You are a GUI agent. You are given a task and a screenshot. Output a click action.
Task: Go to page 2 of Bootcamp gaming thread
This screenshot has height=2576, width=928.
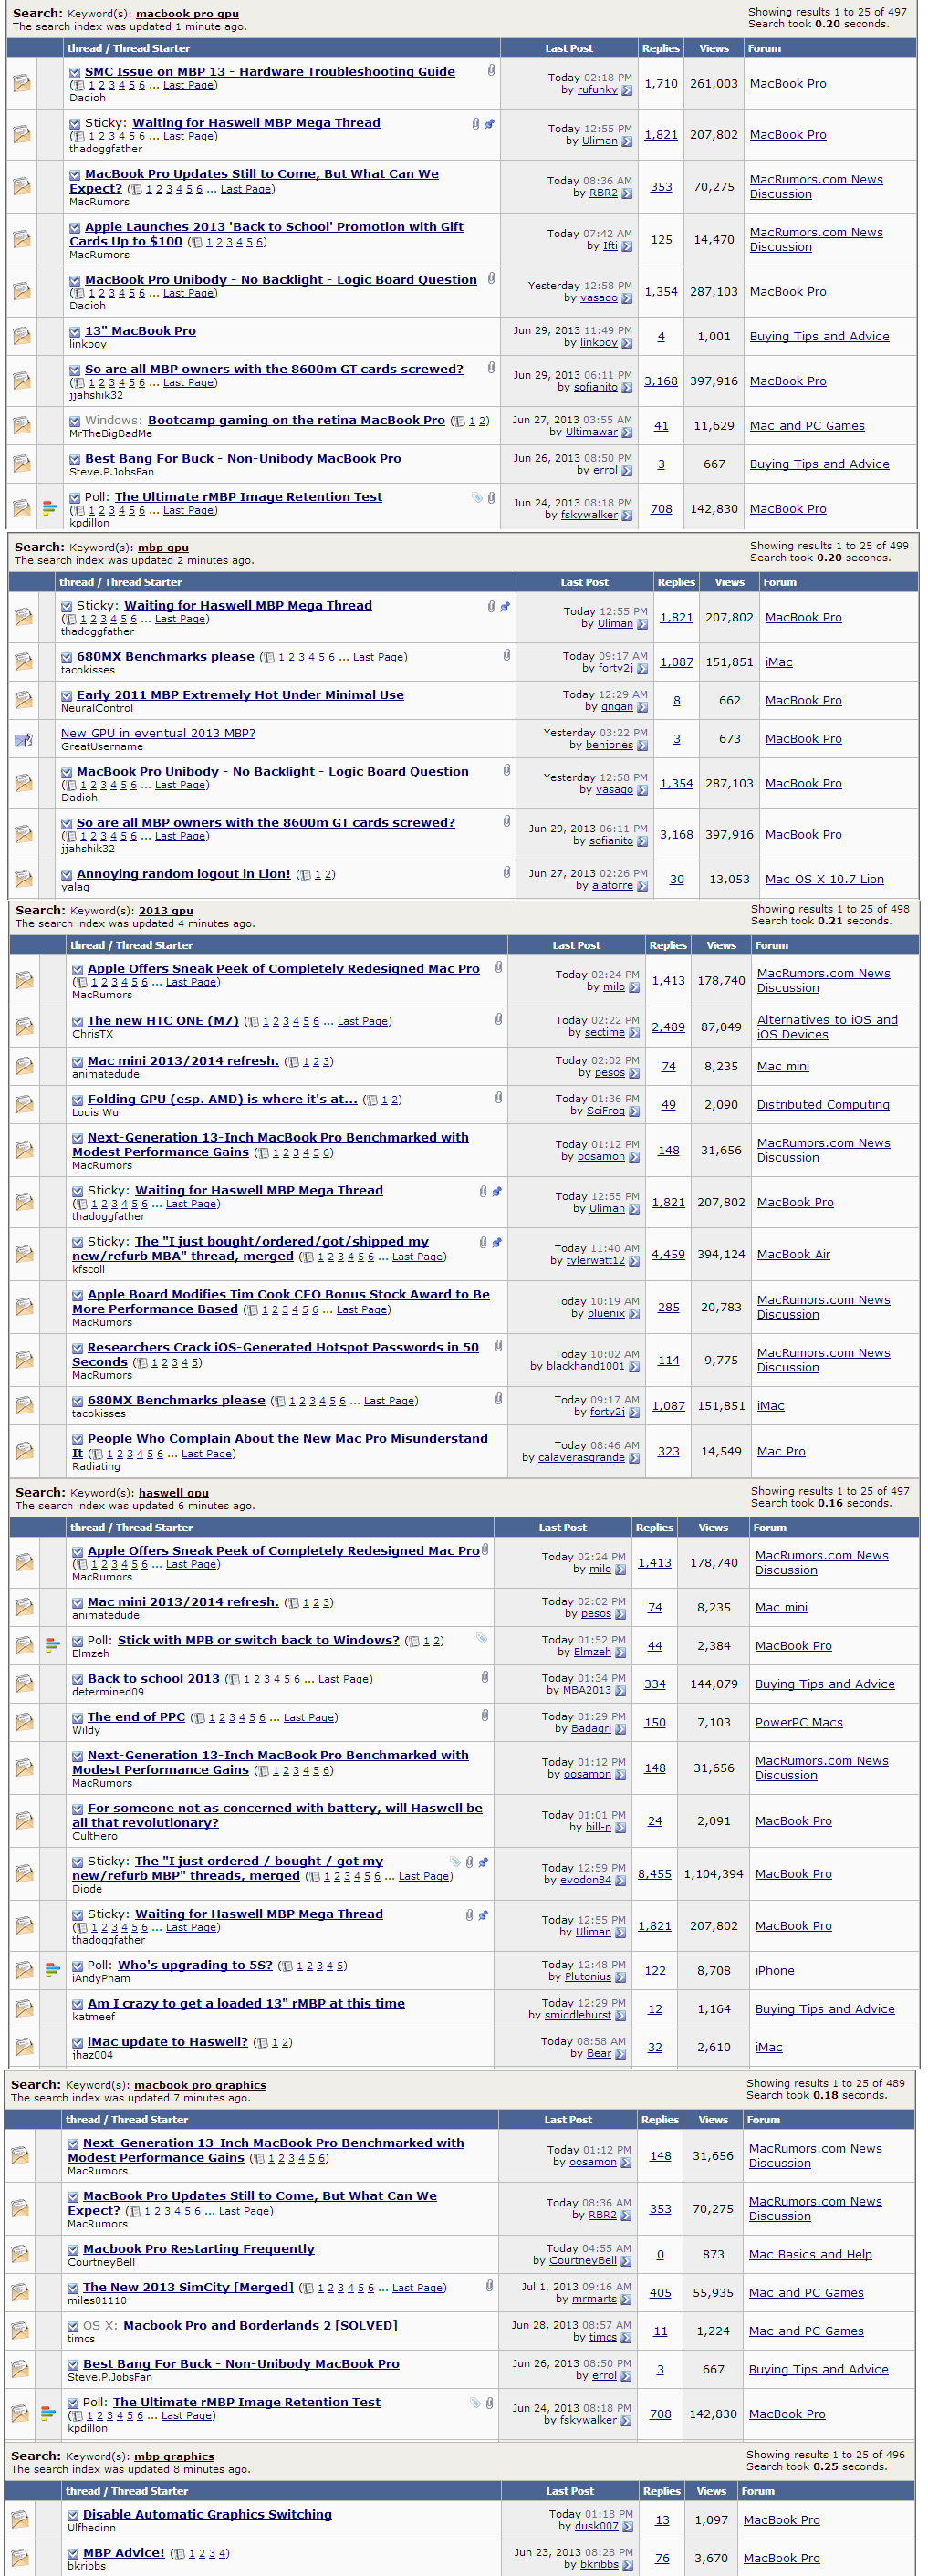pyautogui.click(x=482, y=421)
